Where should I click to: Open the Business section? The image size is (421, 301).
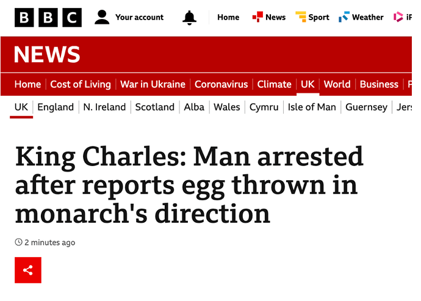point(379,84)
